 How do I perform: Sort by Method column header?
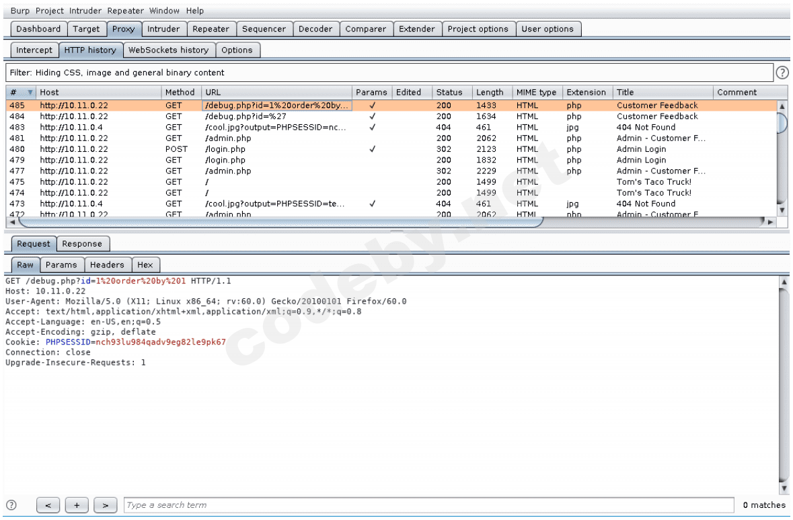click(x=181, y=93)
